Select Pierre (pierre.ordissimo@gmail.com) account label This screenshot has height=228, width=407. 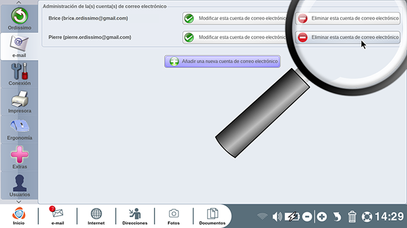[x=90, y=37]
